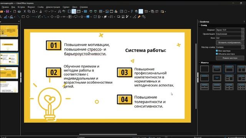The image size is (246, 138).
Task: Select the title slide layout thumbnail
Action: (217, 69)
